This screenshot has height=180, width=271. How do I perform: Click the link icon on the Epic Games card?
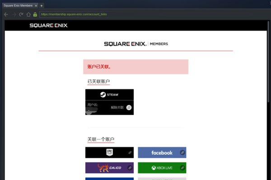pyautogui.click(x=130, y=153)
